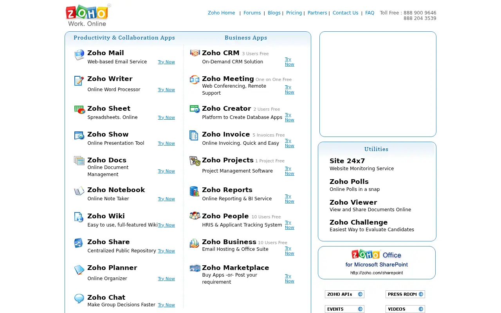Viewport: 501px width, 313px height.
Task: Click the Zoho Reports chart icon
Action: point(194,191)
